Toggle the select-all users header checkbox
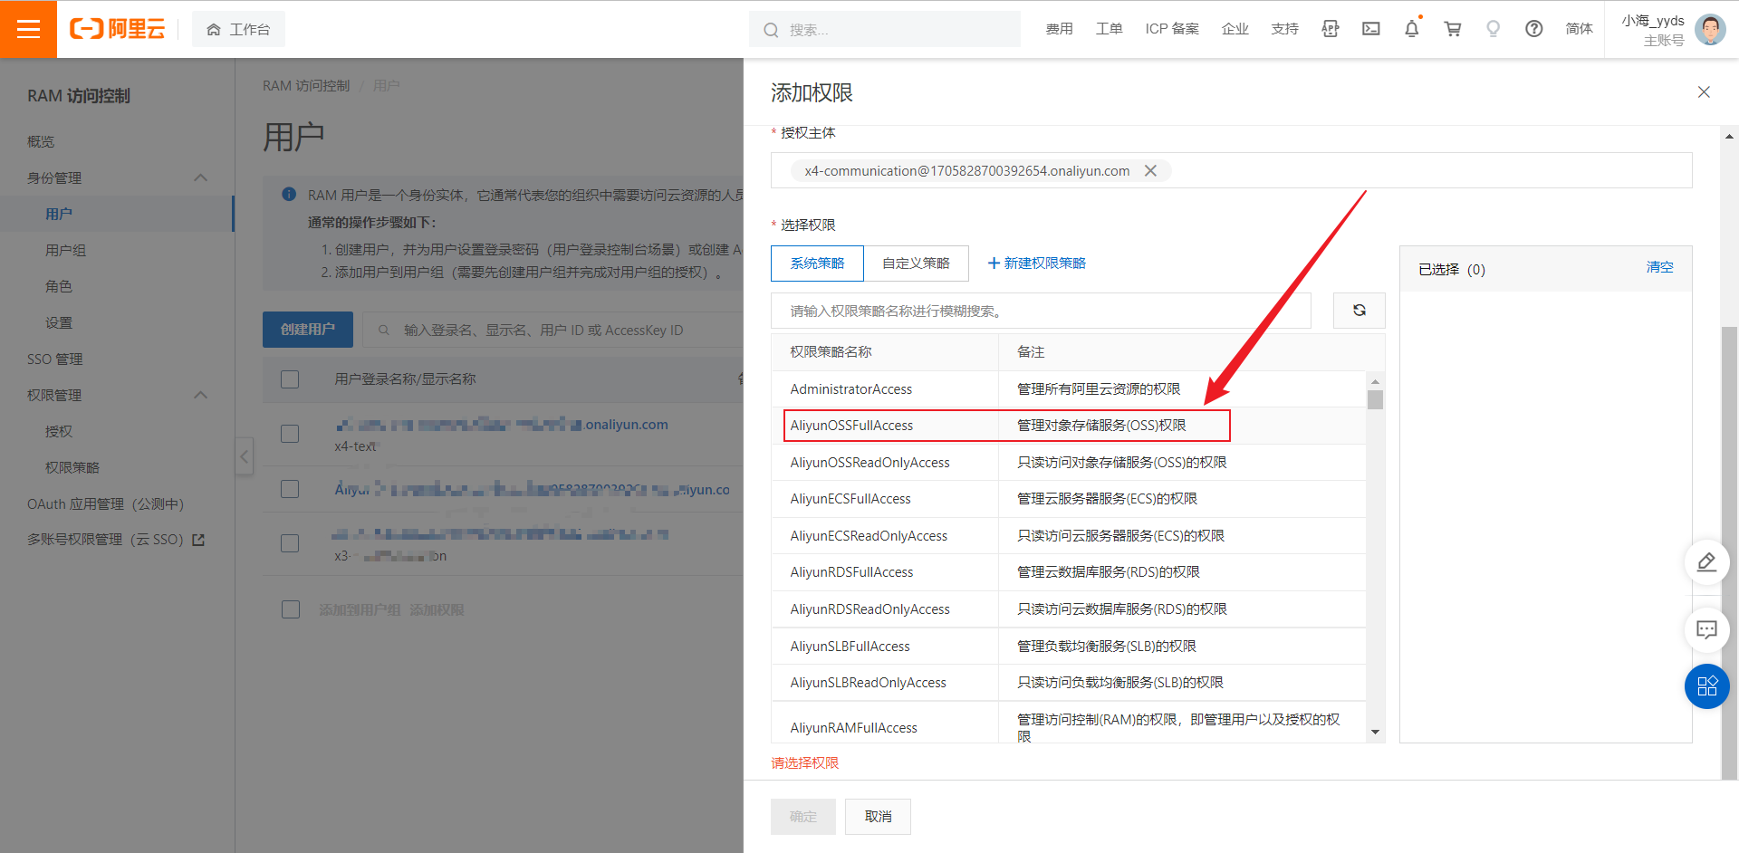The height and width of the screenshot is (853, 1739). pyautogui.click(x=290, y=379)
